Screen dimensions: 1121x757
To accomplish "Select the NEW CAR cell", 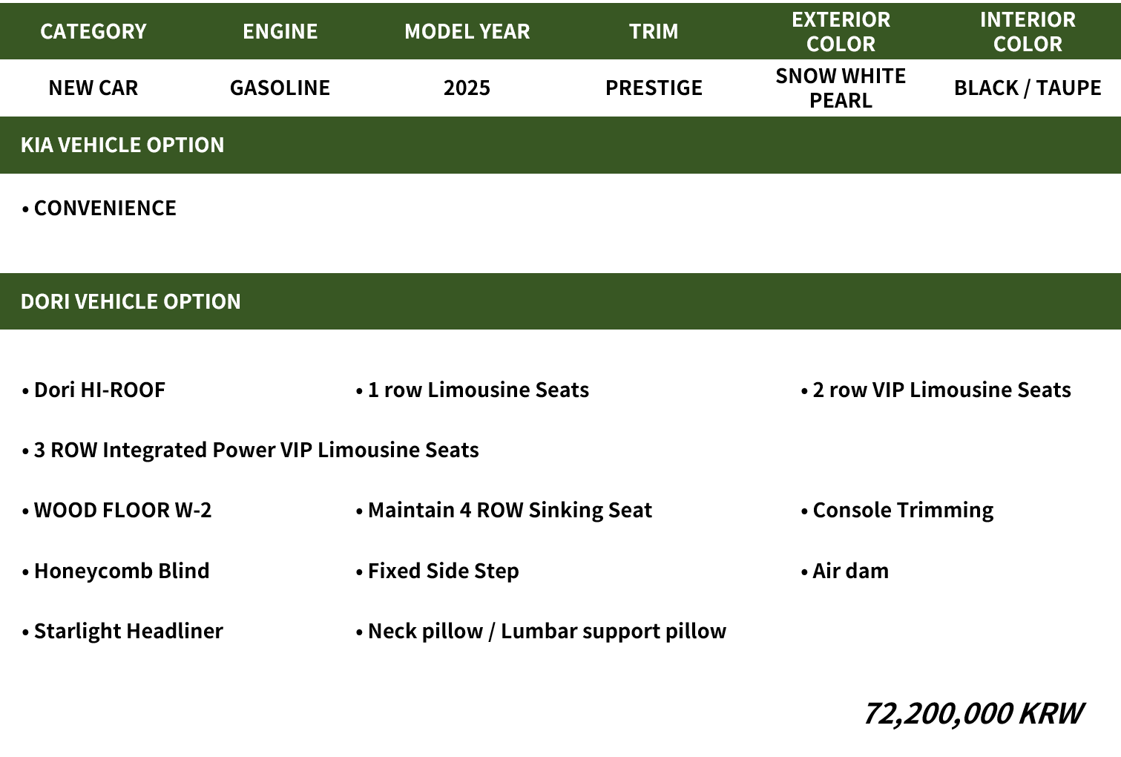I will pos(93,88).
